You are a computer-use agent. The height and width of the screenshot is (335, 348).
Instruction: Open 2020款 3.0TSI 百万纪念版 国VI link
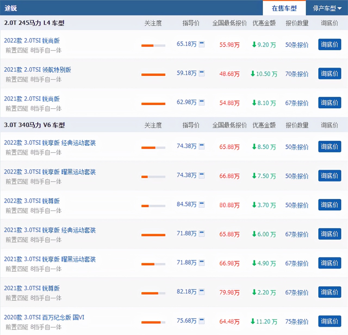(x=44, y=317)
